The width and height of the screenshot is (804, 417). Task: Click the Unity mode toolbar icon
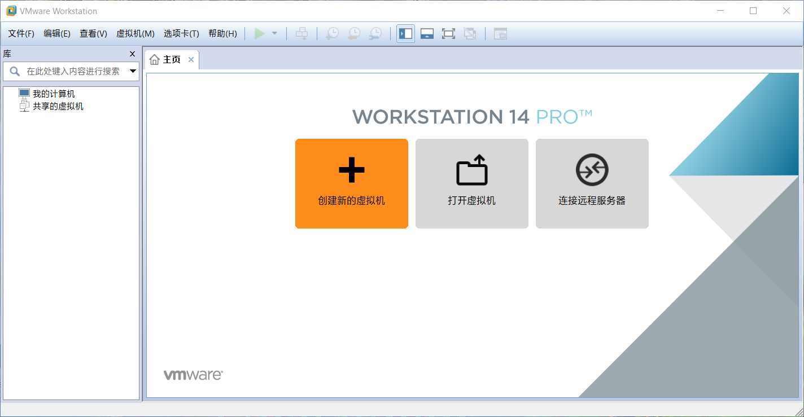pyautogui.click(x=470, y=33)
